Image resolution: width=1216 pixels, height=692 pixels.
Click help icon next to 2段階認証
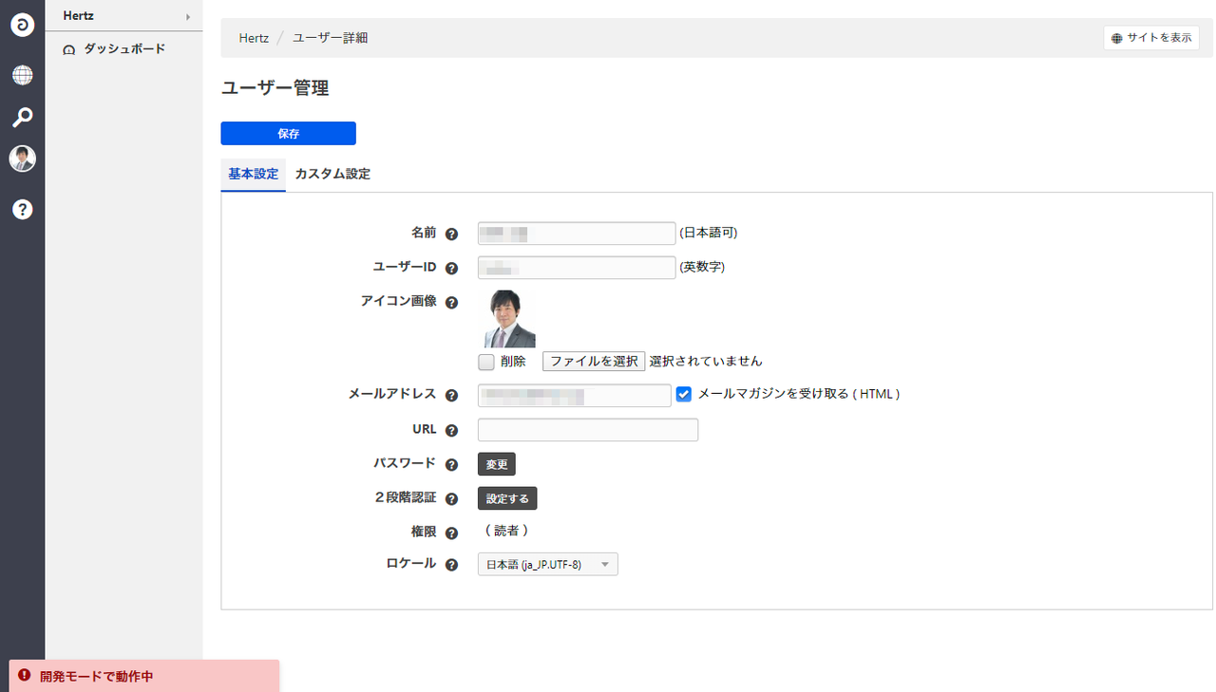(x=452, y=498)
